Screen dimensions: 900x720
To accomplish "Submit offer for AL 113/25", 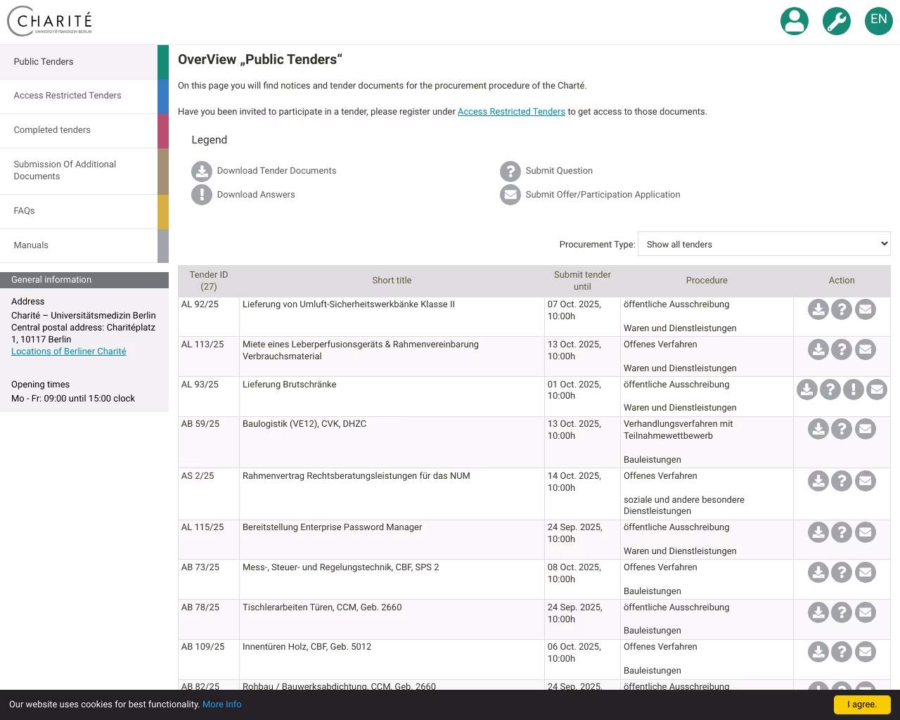I will pyautogui.click(x=866, y=349).
